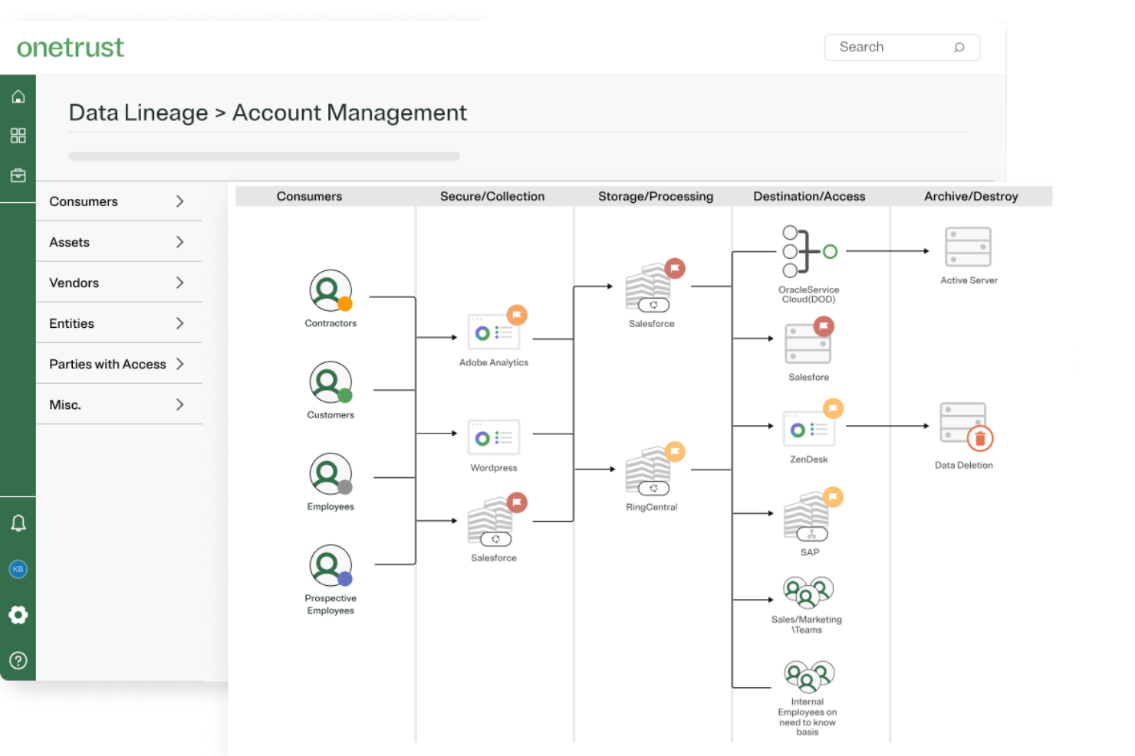Toggle the orange flag on RingCentral node

[x=674, y=451]
